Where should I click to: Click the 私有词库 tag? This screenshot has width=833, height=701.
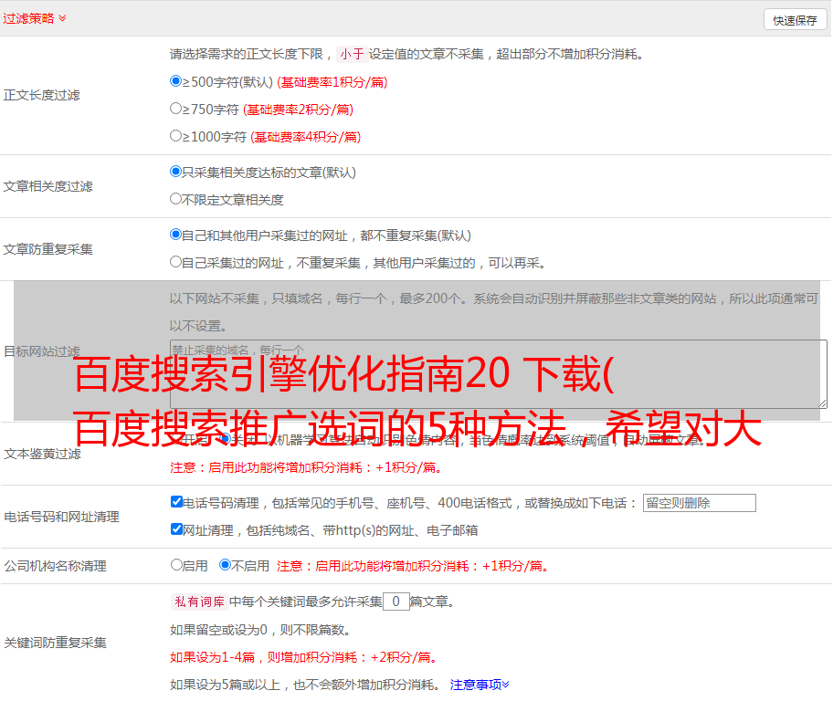pyautogui.click(x=197, y=602)
